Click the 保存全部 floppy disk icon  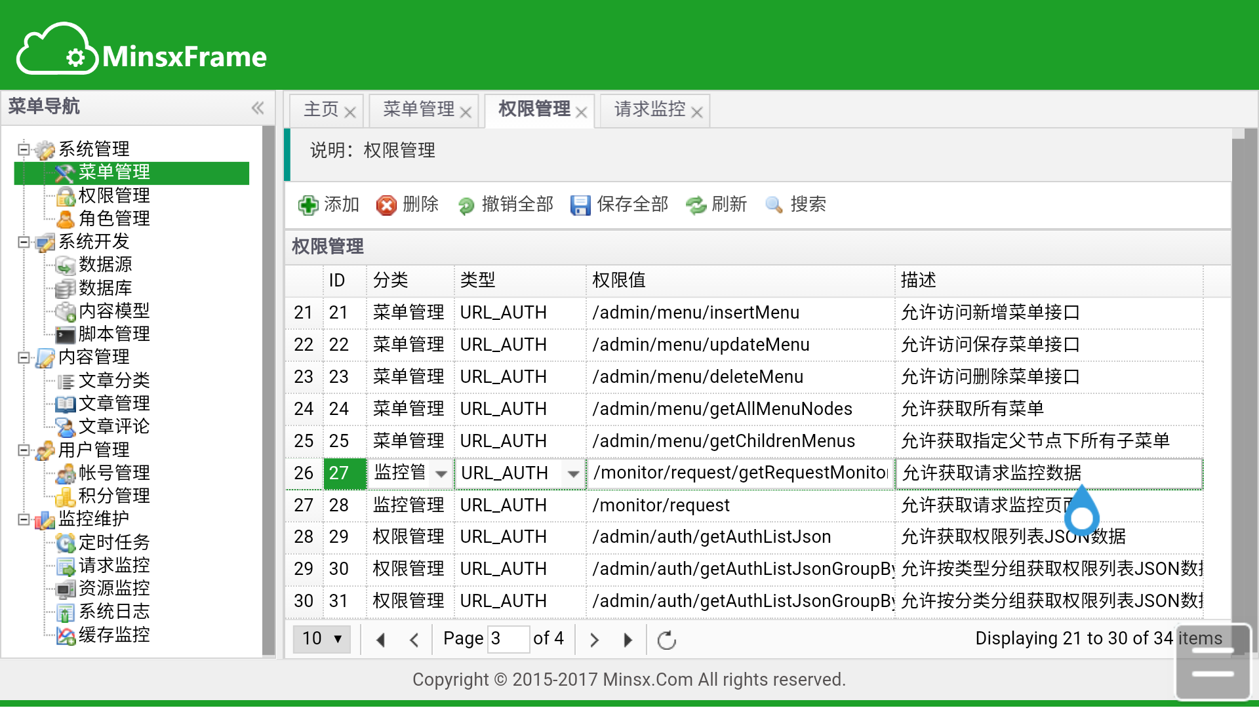[x=580, y=205]
